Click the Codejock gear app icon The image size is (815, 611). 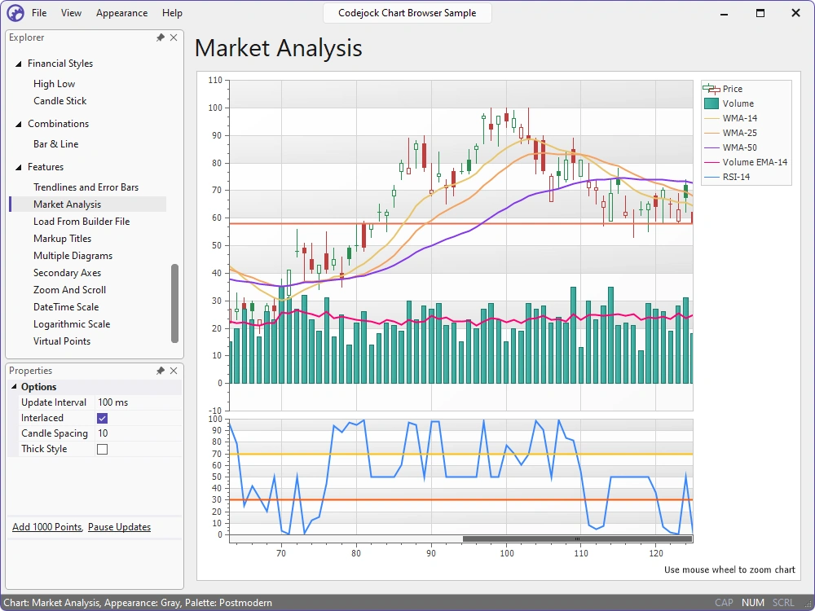click(15, 13)
